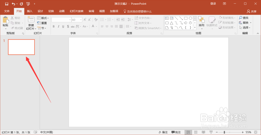Start Slide Show from status bar icon

click(211, 132)
